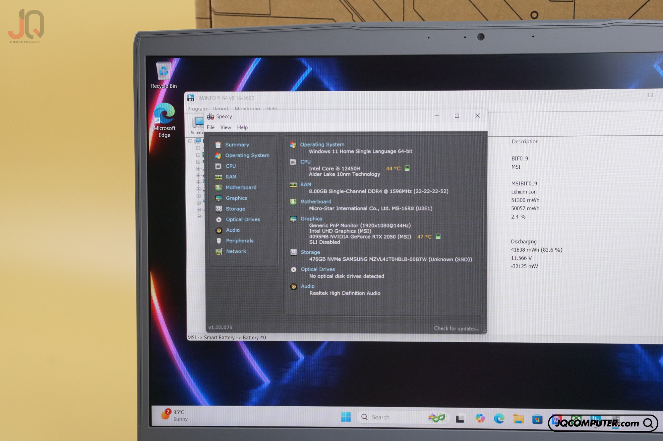Select the Audio speaker icon in Speccy sidebar

tap(219, 230)
